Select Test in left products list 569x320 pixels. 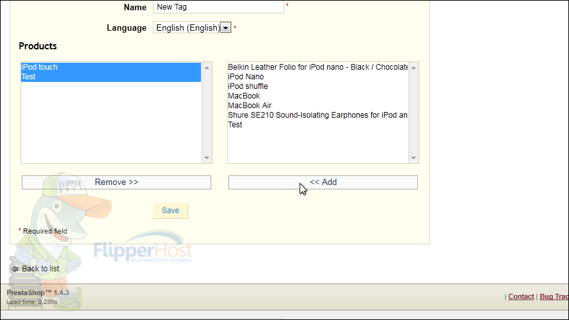tap(111, 77)
